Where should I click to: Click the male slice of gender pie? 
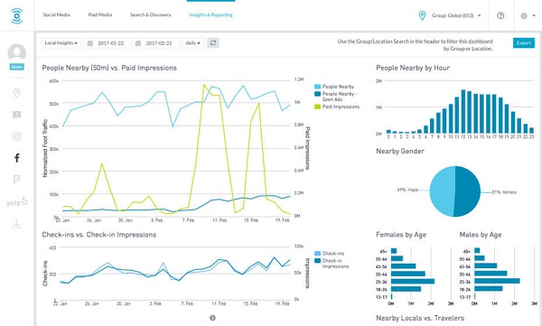[x=443, y=191]
